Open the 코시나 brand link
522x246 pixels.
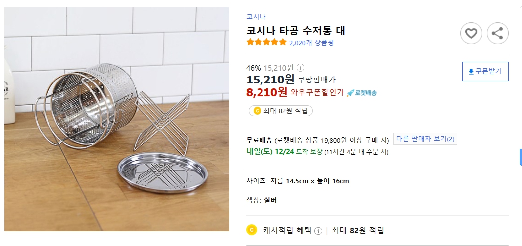point(256,16)
